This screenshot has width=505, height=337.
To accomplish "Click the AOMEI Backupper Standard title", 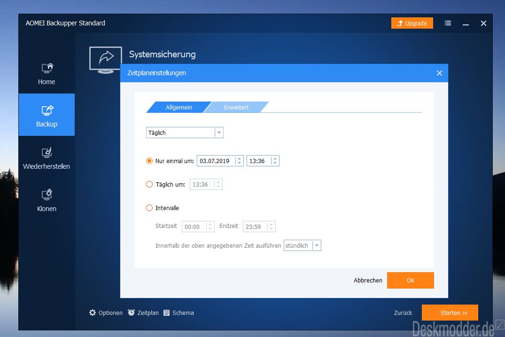I will (x=65, y=23).
